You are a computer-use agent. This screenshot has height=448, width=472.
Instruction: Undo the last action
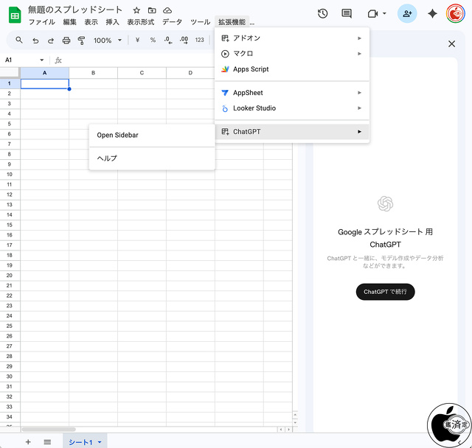coord(35,41)
